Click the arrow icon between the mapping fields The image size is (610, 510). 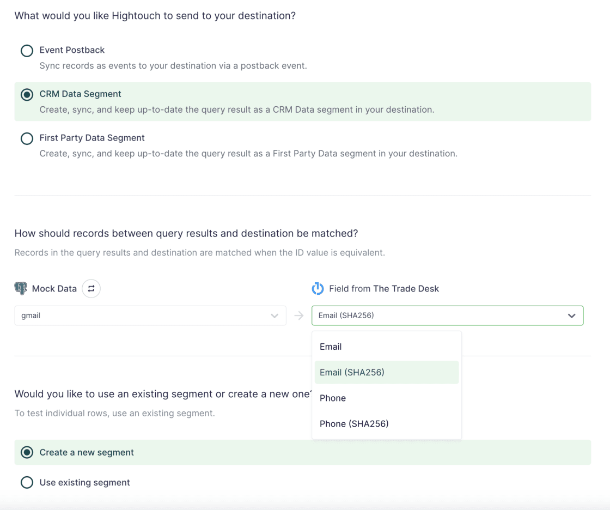pyautogui.click(x=298, y=315)
